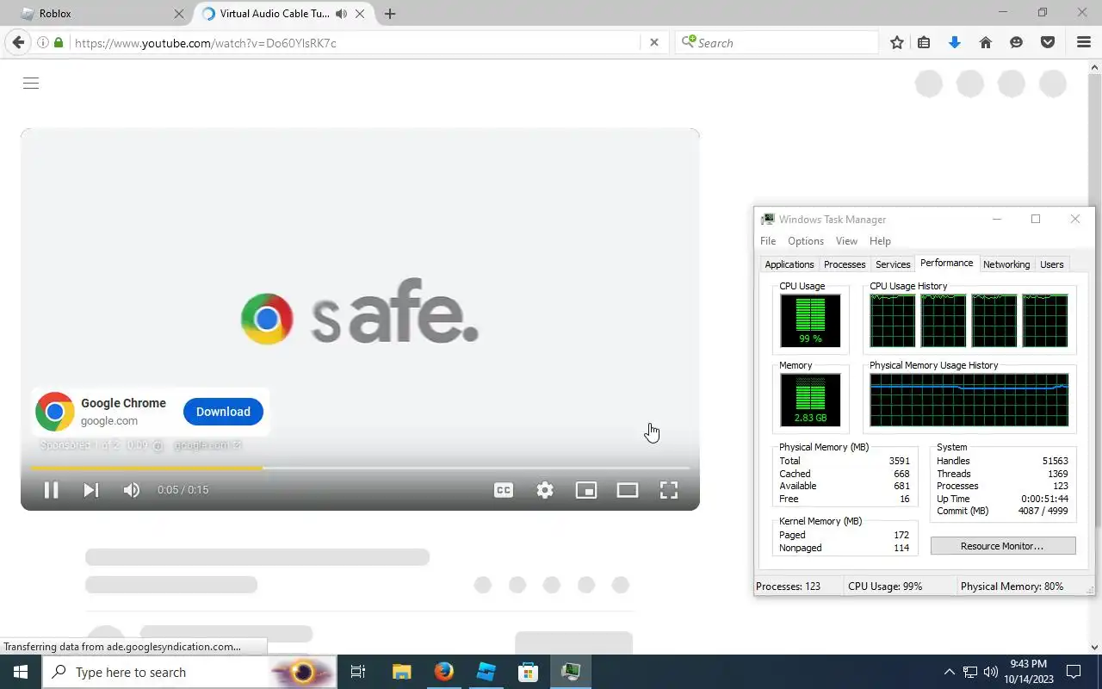Image resolution: width=1102 pixels, height=689 pixels.
Task: Click 'CPU Usage: 99%' in status bar
Action: point(885,587)
